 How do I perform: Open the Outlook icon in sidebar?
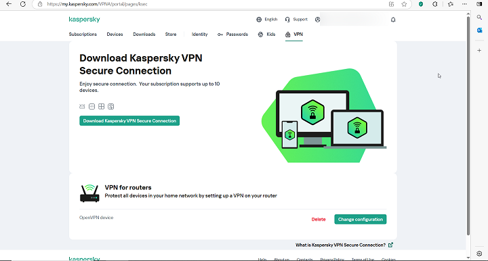point(479,30)
